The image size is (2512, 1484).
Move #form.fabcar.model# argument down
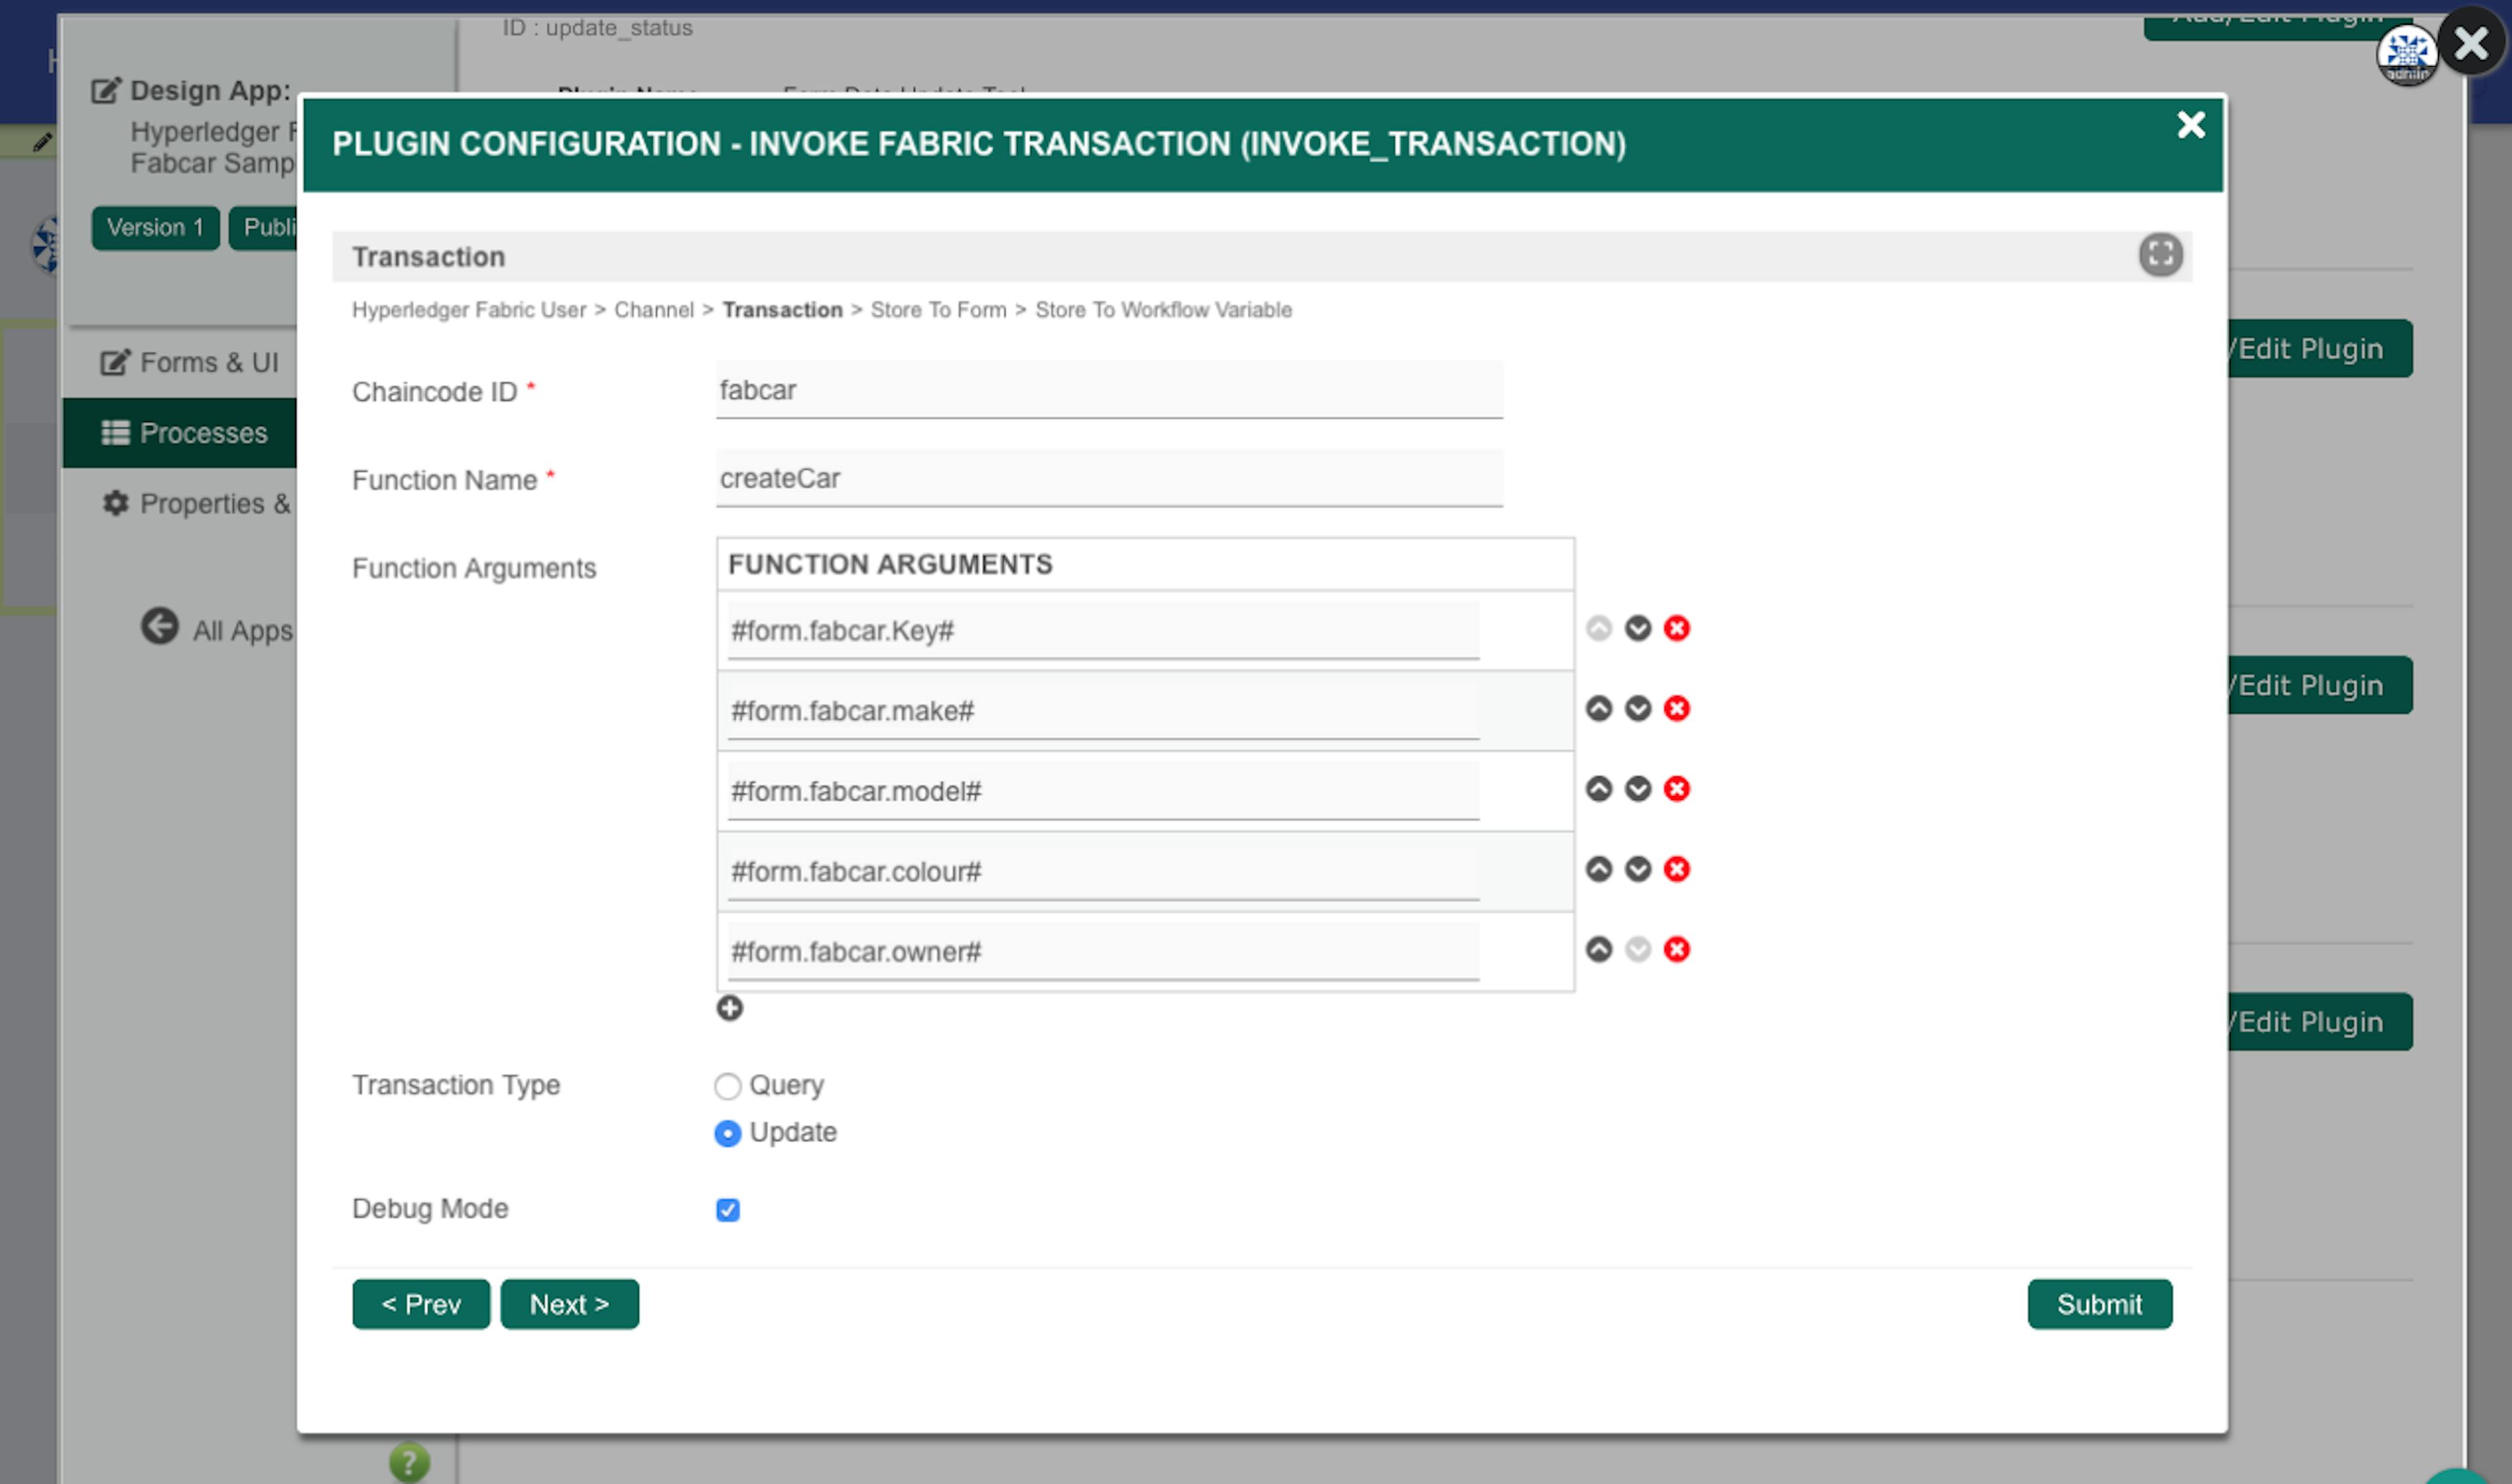click(x=1637, y=789)
